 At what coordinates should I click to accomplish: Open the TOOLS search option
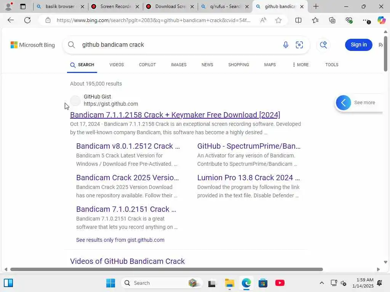(x=332, y=65)
